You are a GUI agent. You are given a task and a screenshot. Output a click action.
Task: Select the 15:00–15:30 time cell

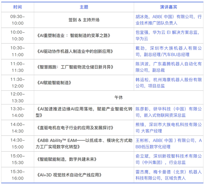tap(17, 159)
